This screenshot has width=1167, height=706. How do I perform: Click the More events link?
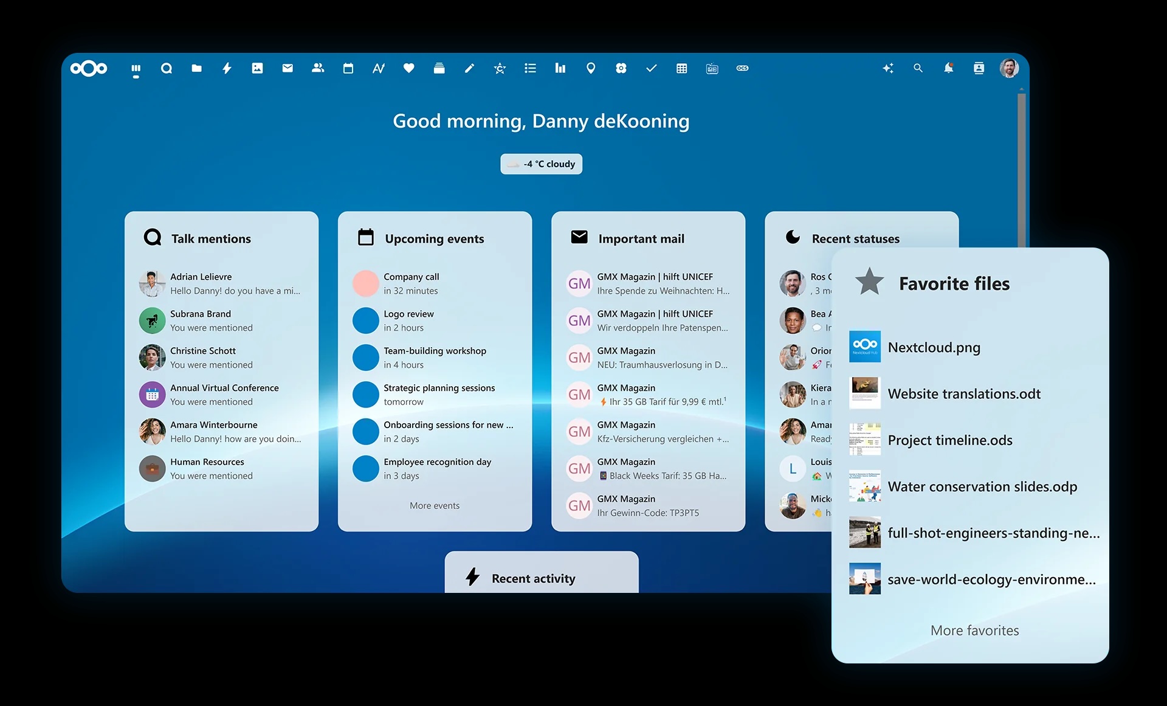tap(435, 506)
